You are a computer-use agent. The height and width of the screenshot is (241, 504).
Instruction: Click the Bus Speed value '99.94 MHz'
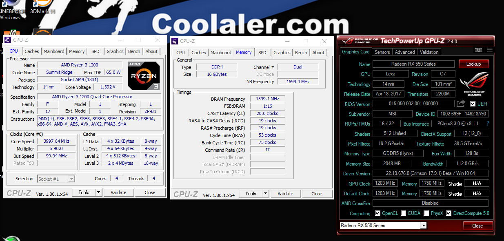[x=56, y=156]
